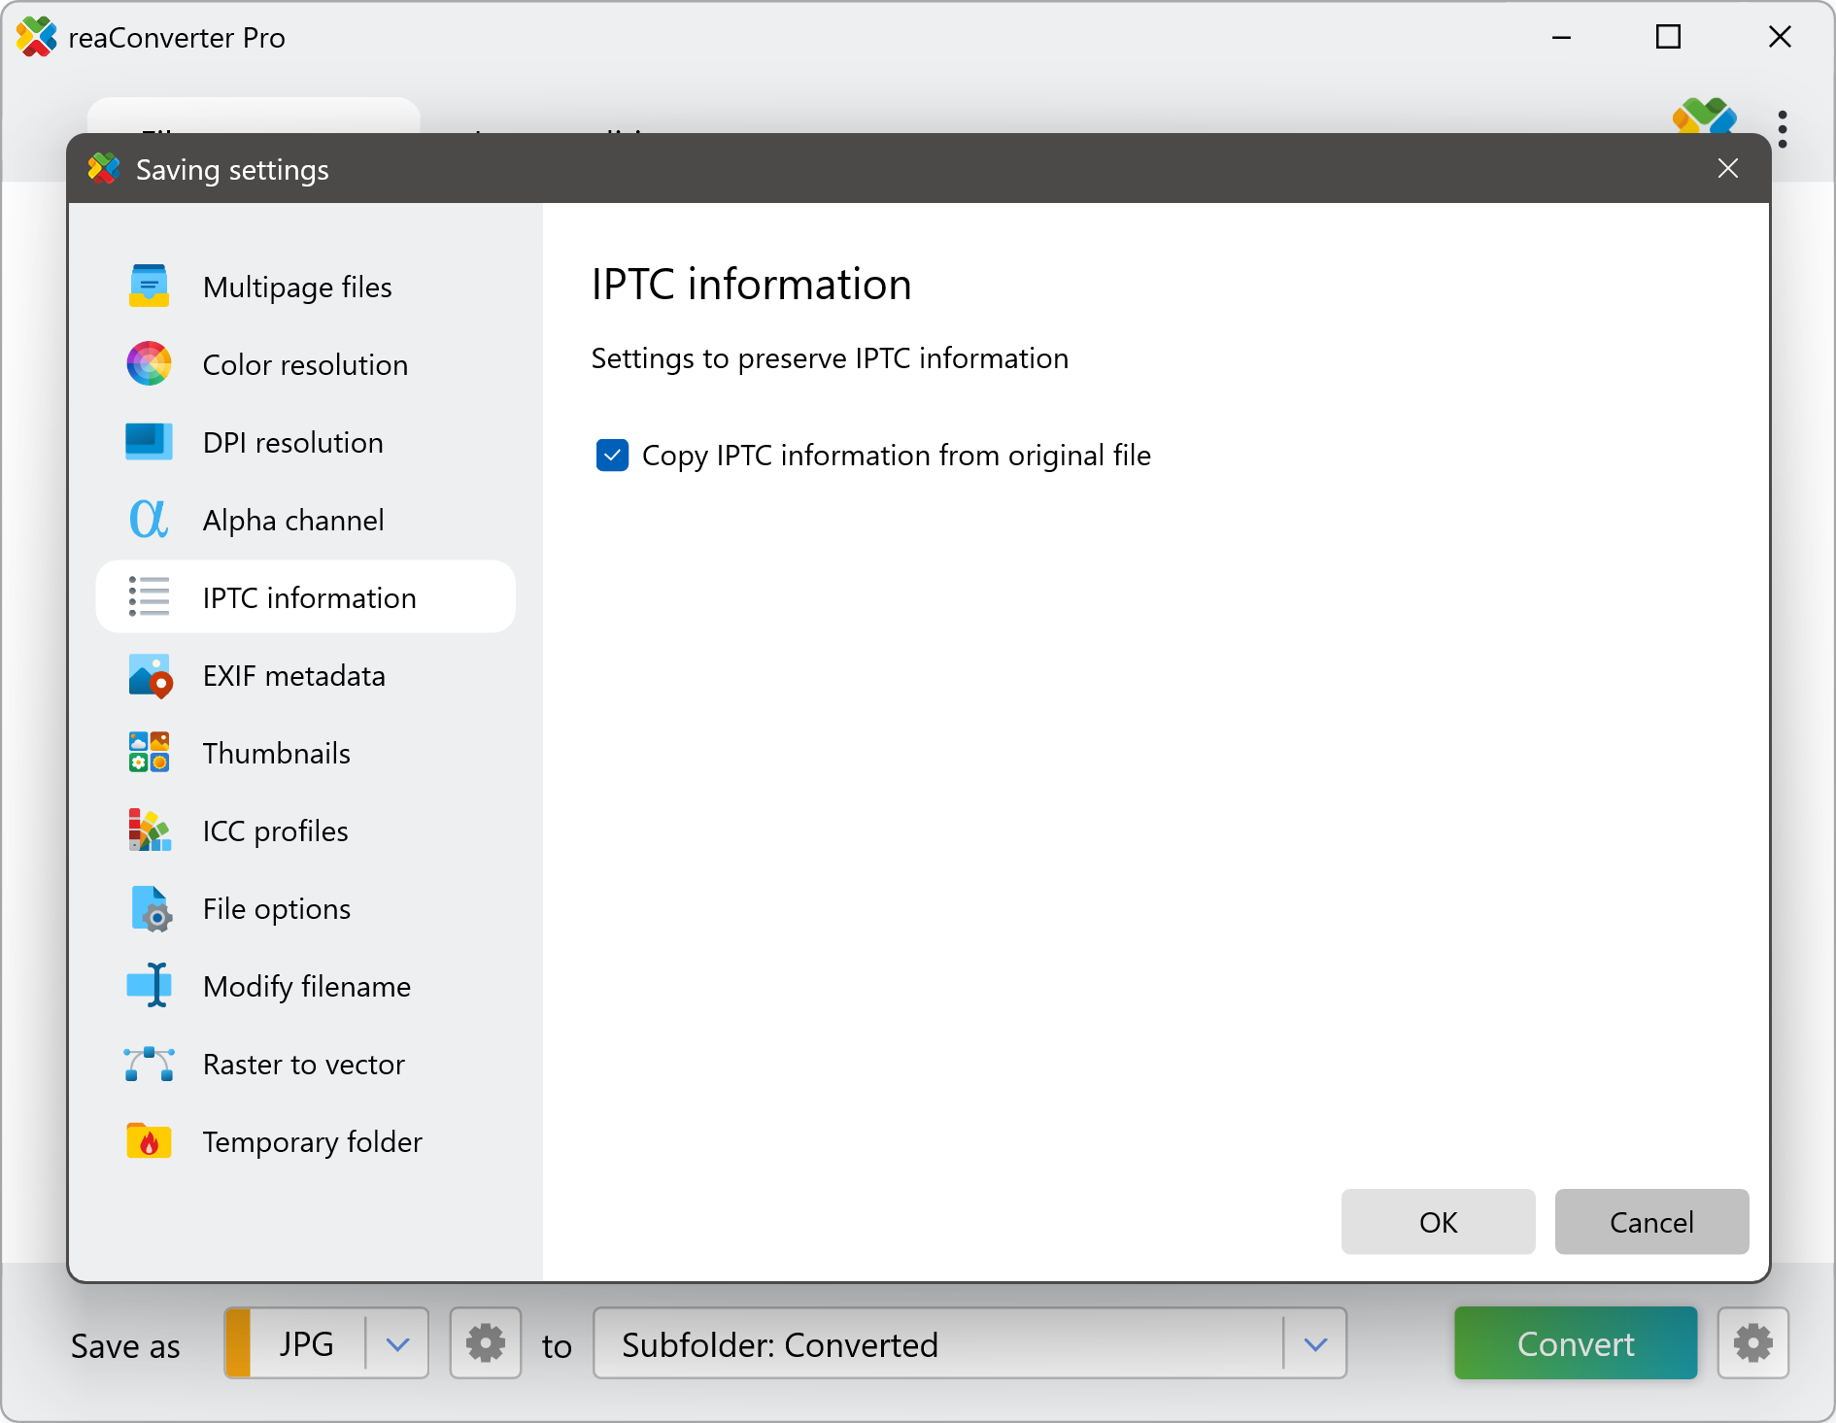Image resolution: width=1836 pixels, height=1423 pixels.
Task: Expand the JPG format dropdown arrow
Action: (397, 1344)
